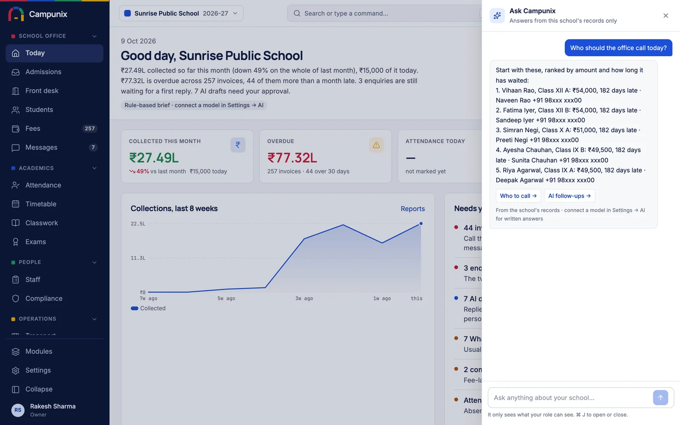Click the Ask Campunix sparkle icon
Image resolution: width=680 pixels, height=425 pixels.
(x=497, y=16)
